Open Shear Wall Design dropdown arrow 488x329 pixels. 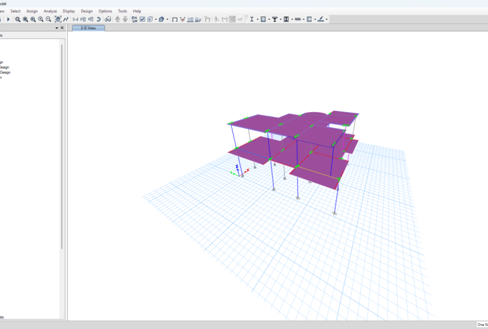click(x=315, y=19)
